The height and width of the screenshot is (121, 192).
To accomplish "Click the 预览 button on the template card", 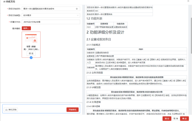I will click(31, 54).
